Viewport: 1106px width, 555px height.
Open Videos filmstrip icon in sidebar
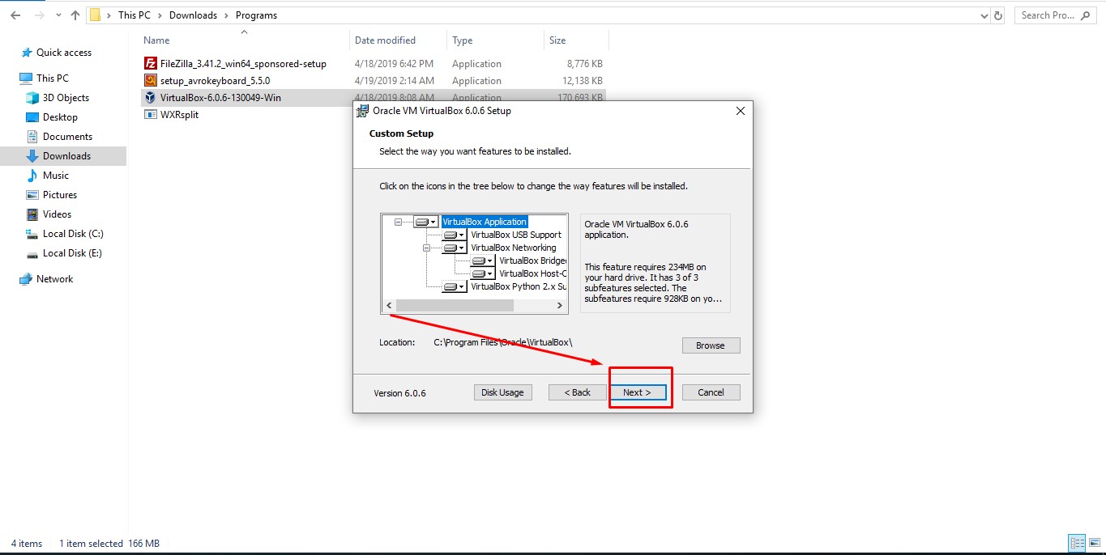[x=32, y=214]
